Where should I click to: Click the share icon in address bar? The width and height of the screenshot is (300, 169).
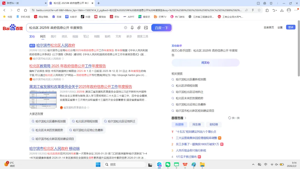click(246, 10)
